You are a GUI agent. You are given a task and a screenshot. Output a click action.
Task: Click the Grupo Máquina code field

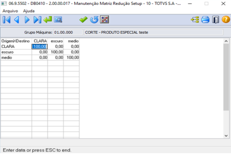coord(68,32)
